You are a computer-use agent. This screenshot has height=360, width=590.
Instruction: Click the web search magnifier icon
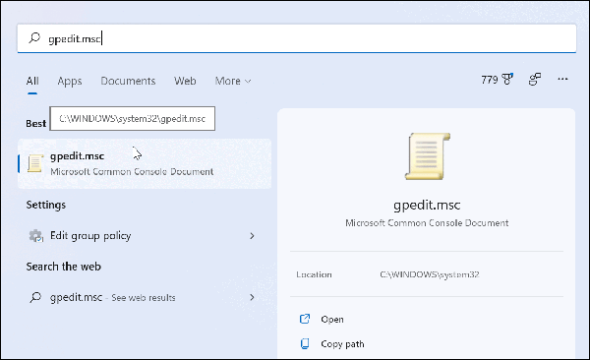[35, 297]
